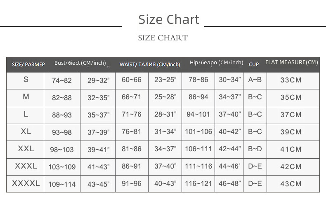Click the 71~76 waist cell
Screen dimensions: 326x204
132,114
